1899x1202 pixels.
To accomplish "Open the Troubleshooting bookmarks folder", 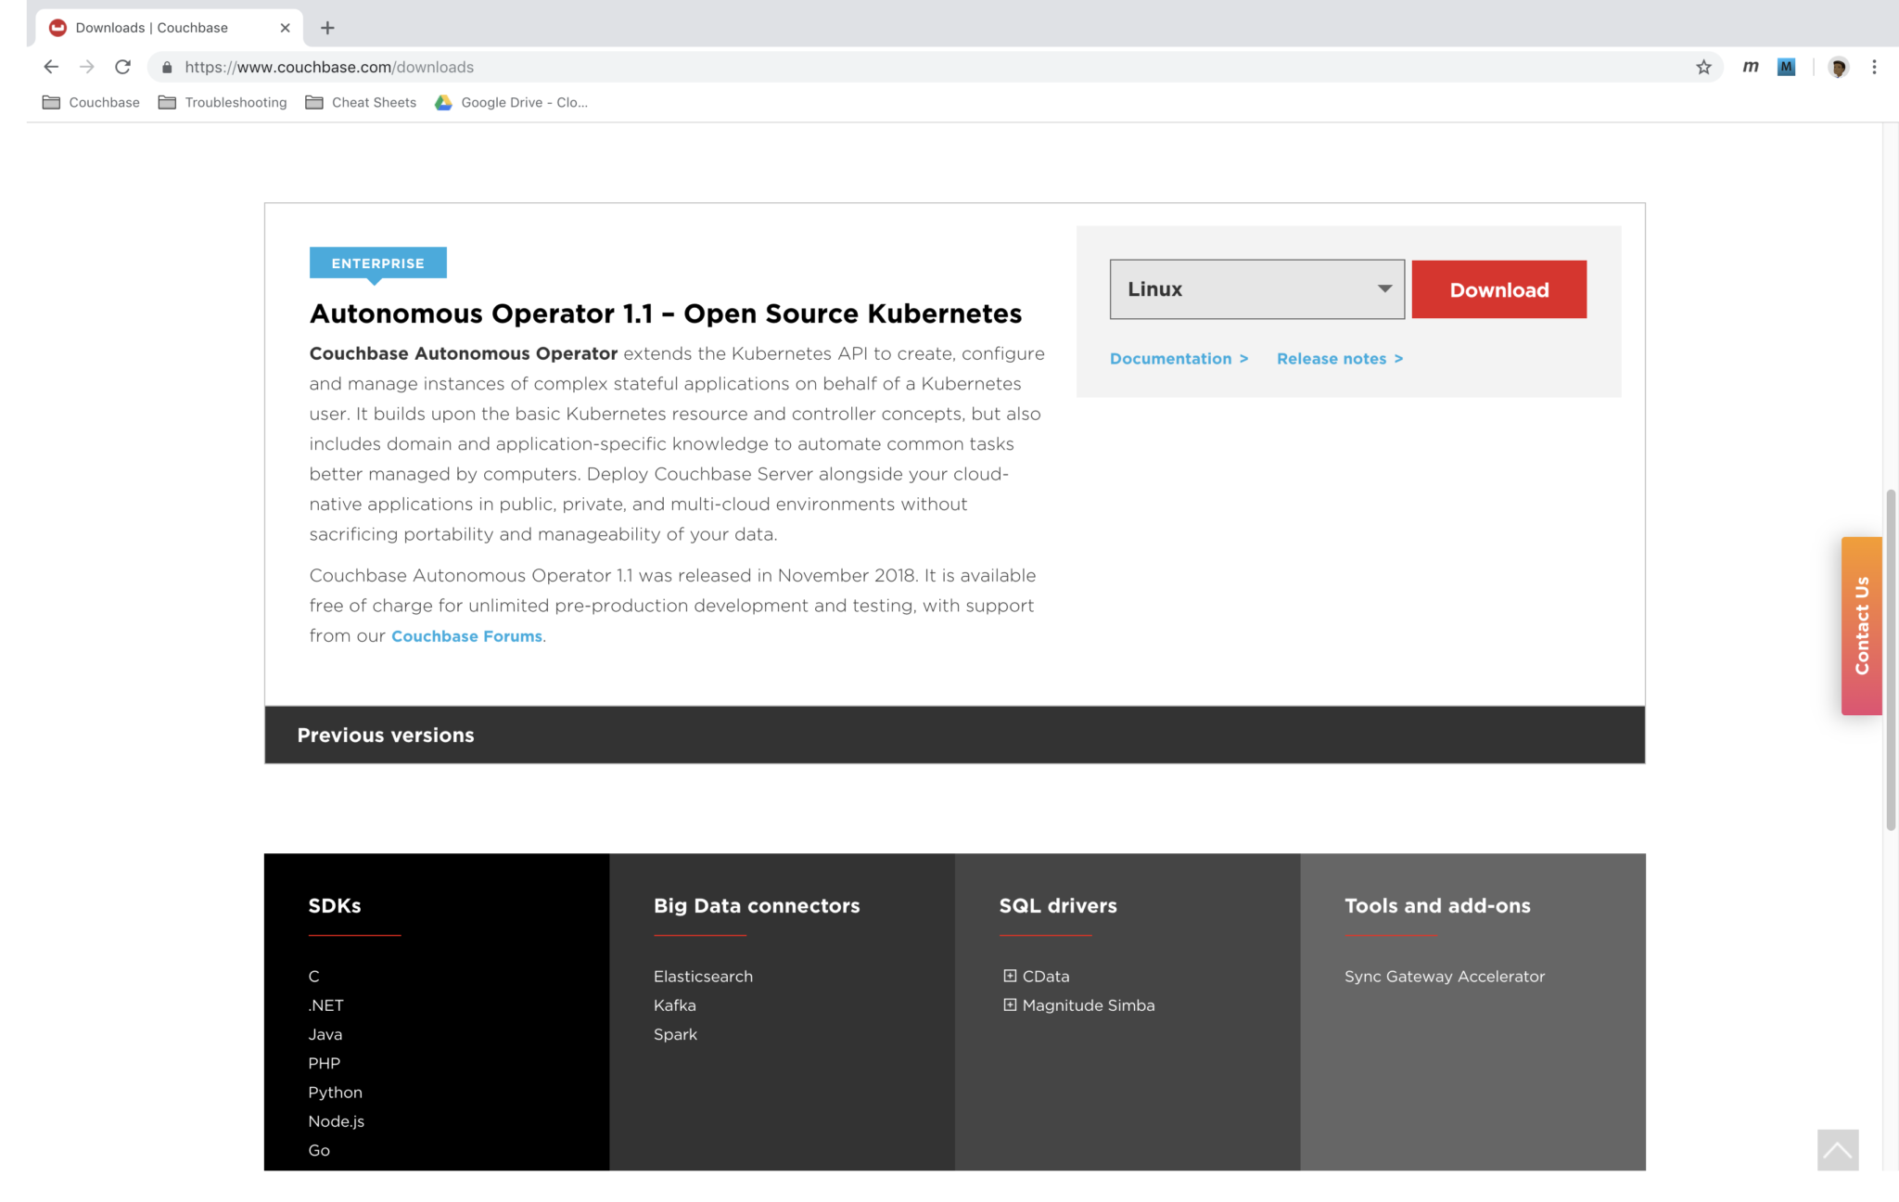I will point(235,102).
